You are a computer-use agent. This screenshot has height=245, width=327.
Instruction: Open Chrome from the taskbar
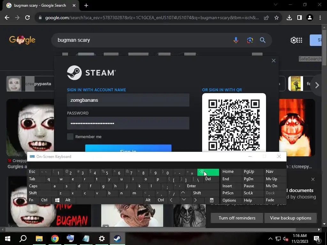(55, 239)
